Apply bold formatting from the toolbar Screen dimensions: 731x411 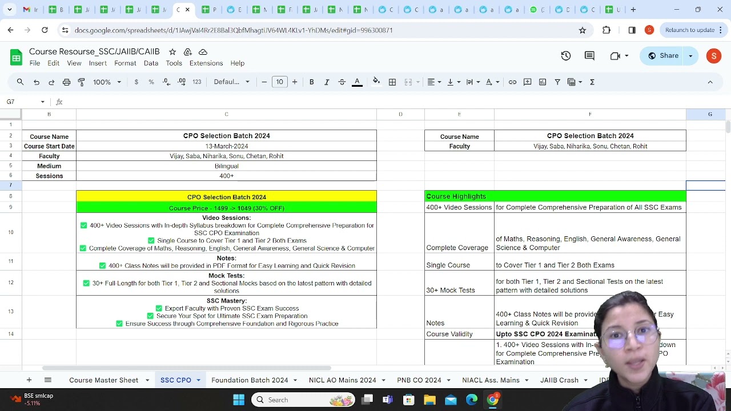tap(311, 82)
